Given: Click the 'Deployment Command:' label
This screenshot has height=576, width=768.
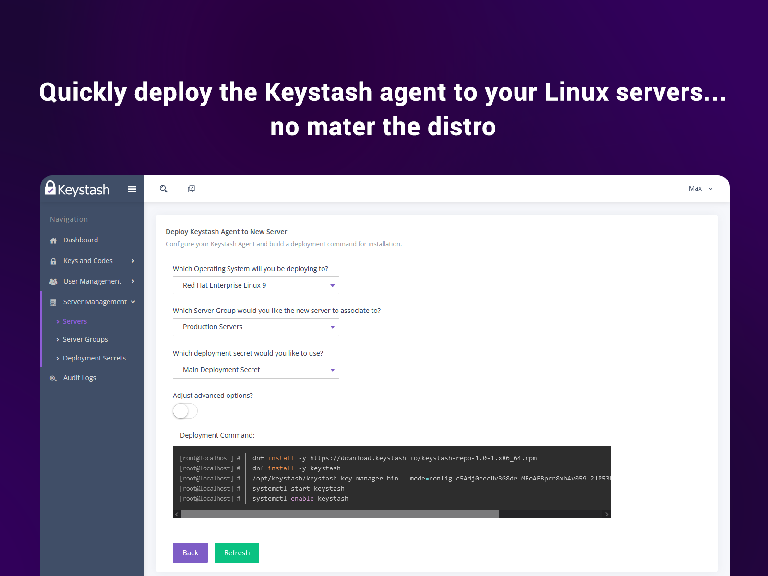Looking at the screenshot, I should 217,435.
